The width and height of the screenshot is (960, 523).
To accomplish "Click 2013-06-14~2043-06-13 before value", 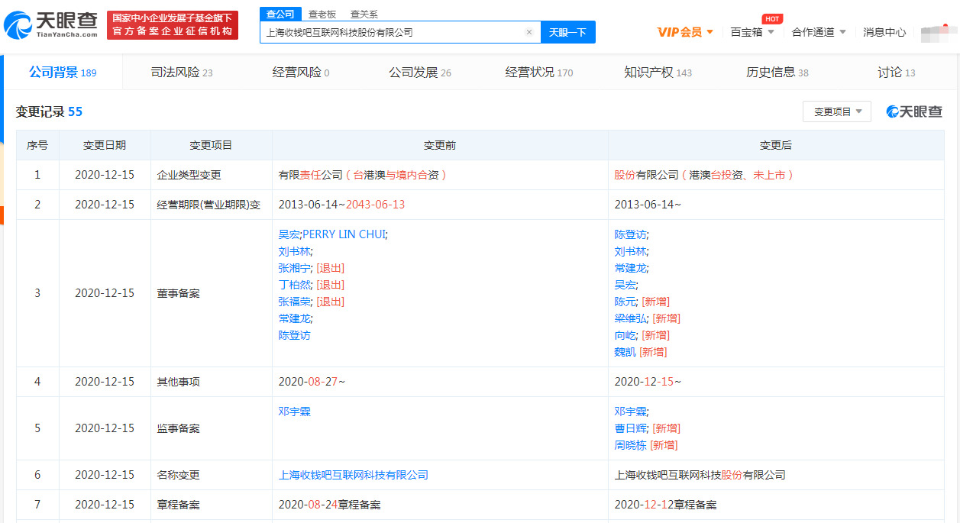I will [x=342, y=205].
